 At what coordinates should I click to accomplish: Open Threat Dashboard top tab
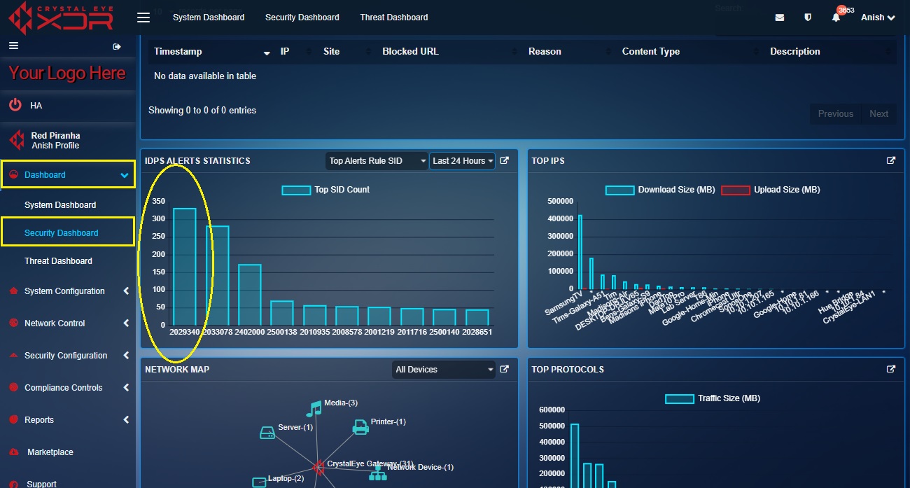pyautogui.click(x=394, y=18)
